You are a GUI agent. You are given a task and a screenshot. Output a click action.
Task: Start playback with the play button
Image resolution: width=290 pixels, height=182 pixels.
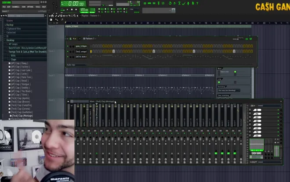[67, 9]
